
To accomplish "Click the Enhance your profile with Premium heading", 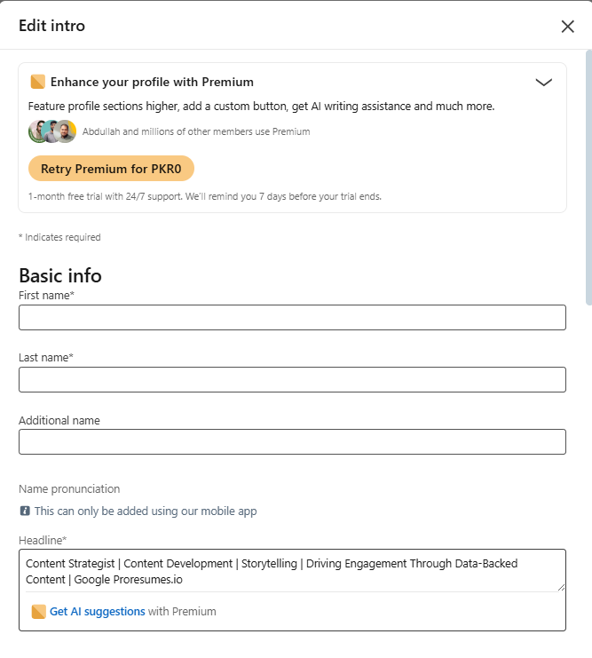I will [x=152, y=82].
